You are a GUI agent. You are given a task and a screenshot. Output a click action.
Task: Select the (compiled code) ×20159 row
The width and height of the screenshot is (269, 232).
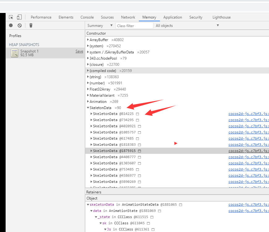(177, 71)
